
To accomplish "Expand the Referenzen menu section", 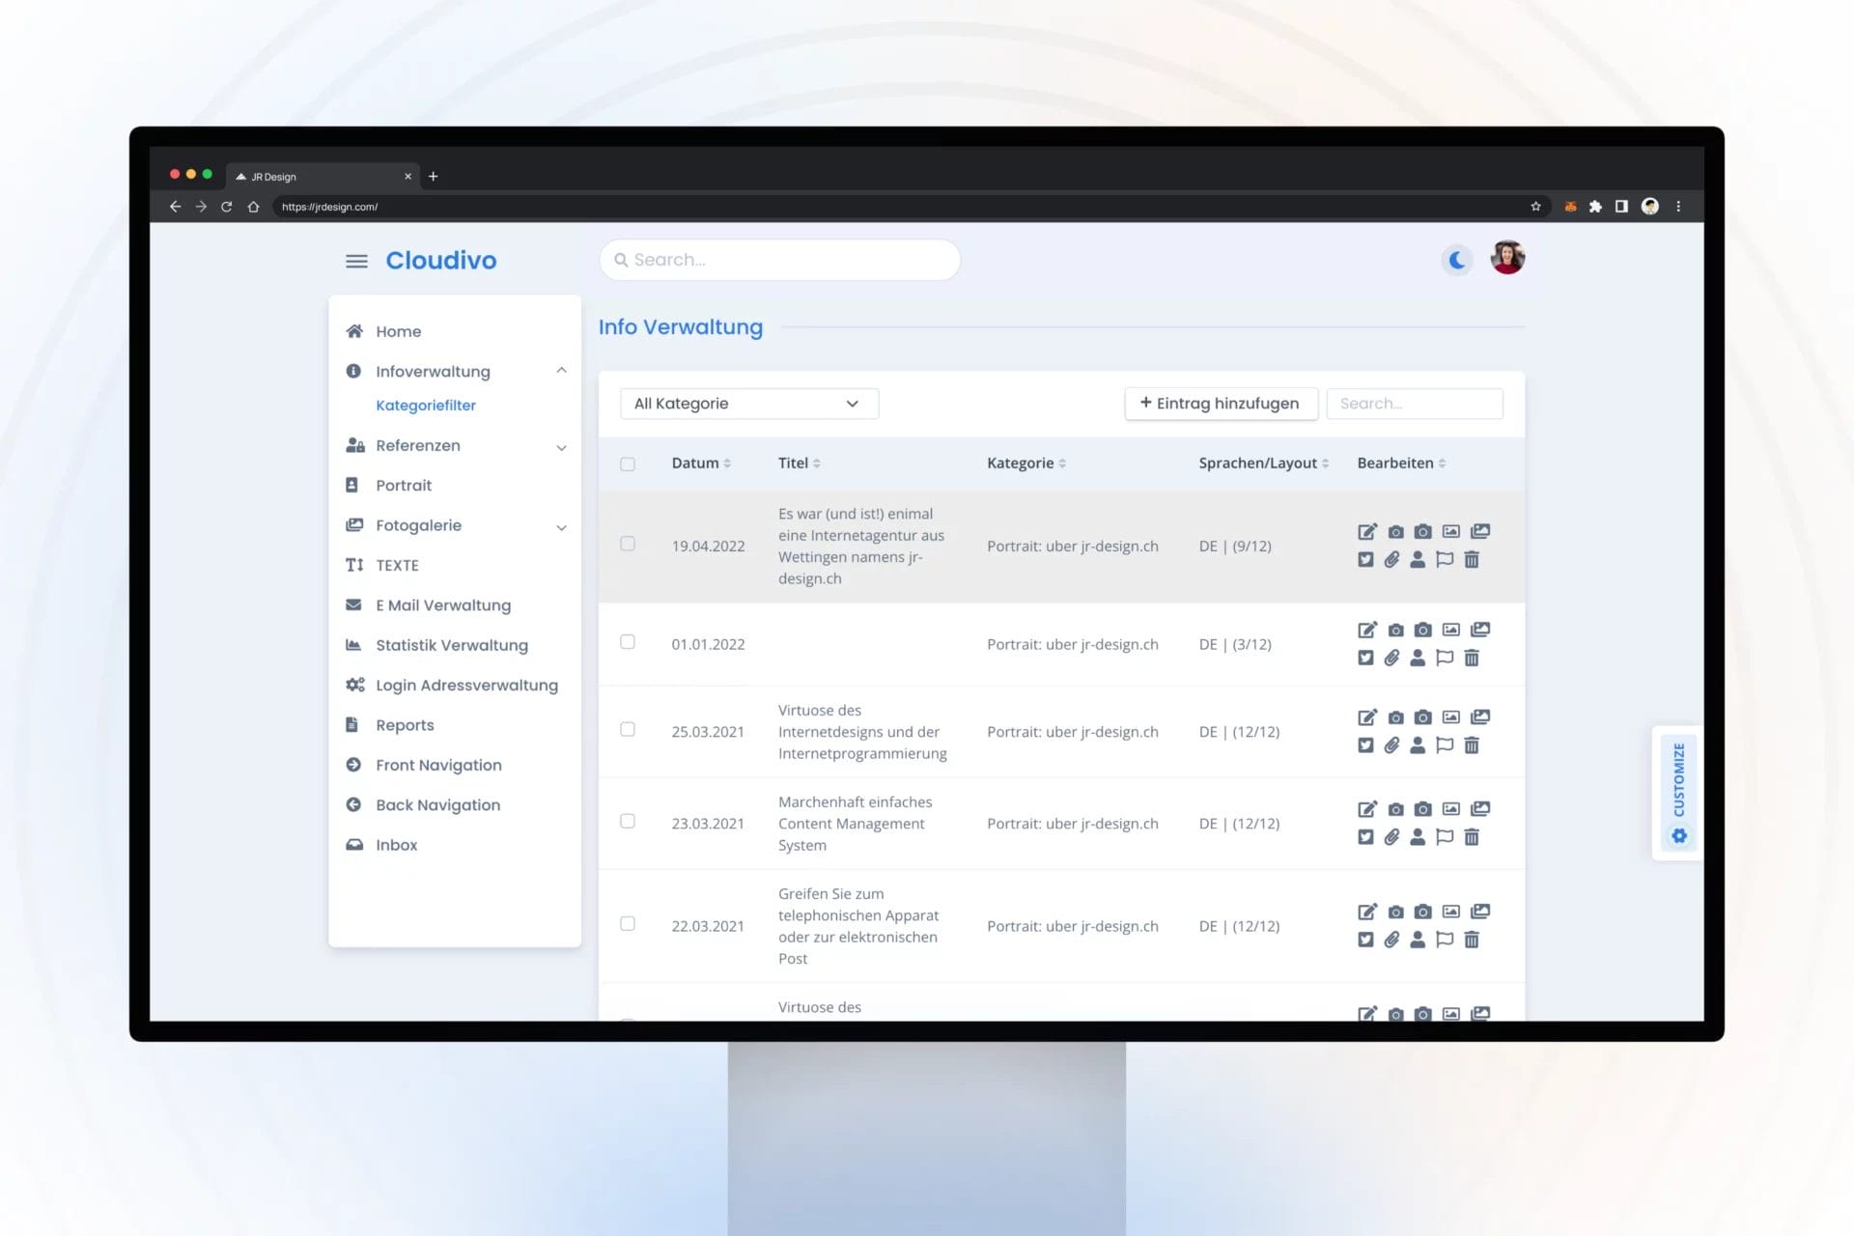I will pos(417,445).
